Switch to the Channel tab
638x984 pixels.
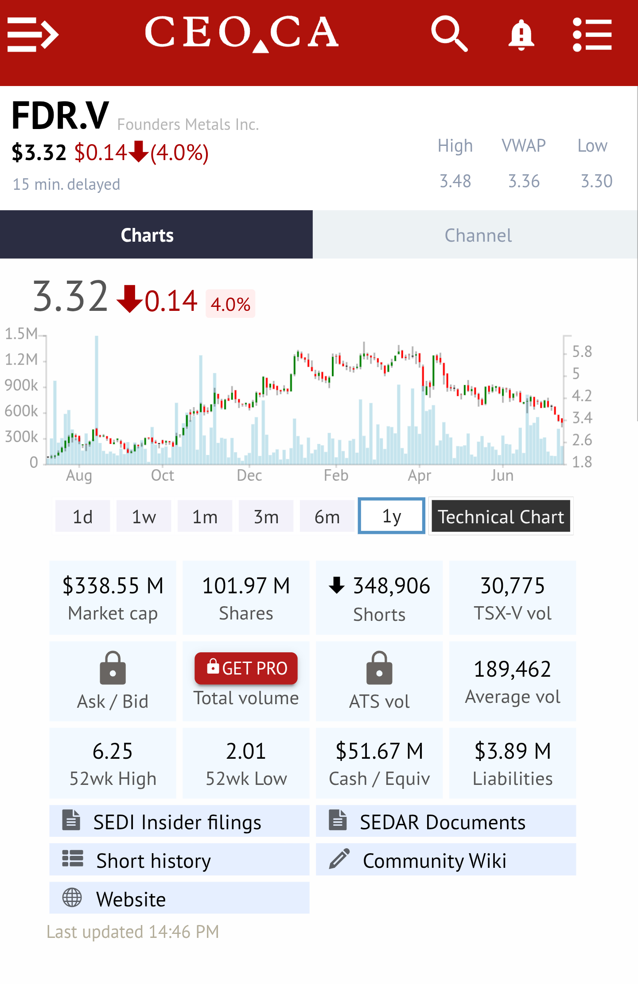475,235
